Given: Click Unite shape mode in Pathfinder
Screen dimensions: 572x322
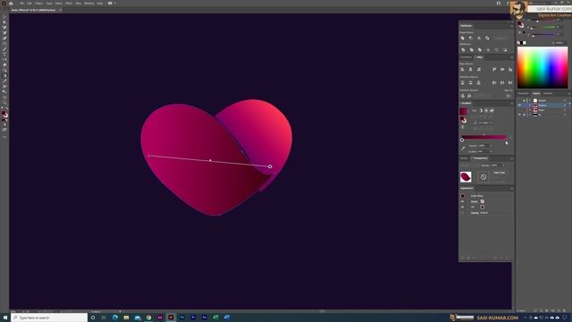Looking at the screenshot, I should [463, 38].
